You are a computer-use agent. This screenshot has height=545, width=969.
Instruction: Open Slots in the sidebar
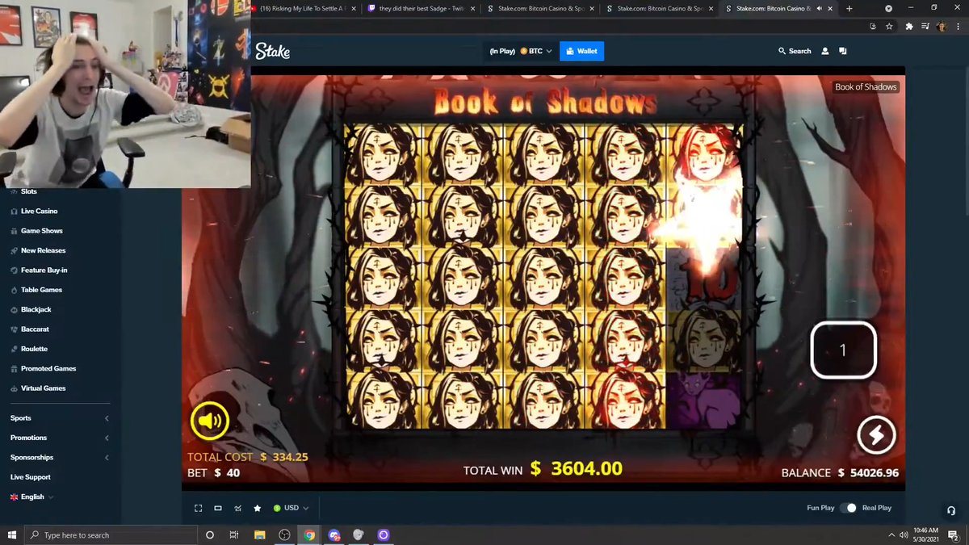pyautogui.click(x=29, y=191)
